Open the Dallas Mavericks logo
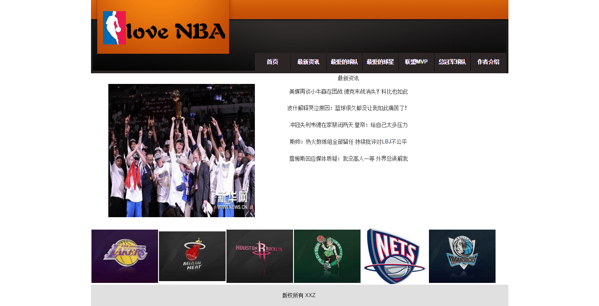 click(x=462, y=256)
